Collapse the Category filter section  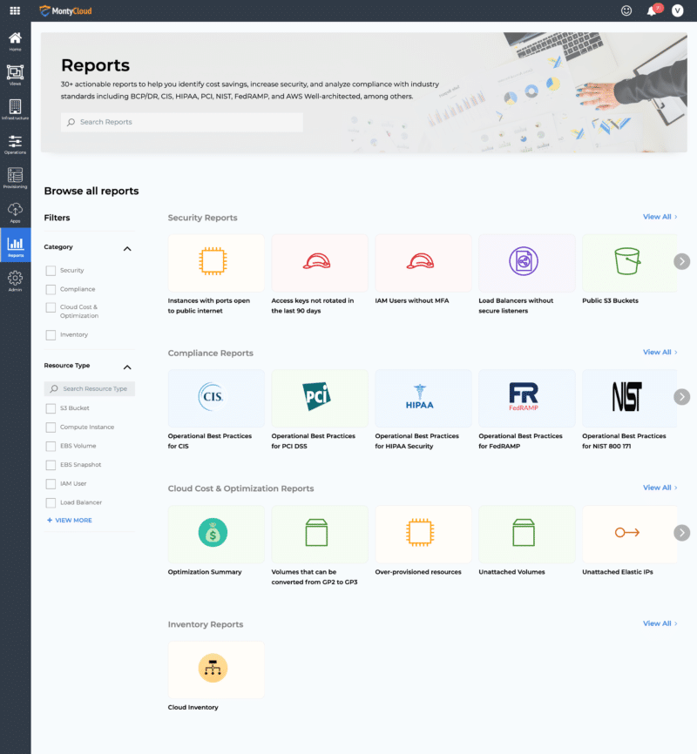(x=128, y=247)
